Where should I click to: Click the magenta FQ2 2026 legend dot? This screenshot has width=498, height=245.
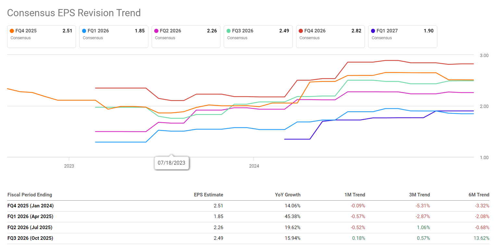(x=156, y=31)
